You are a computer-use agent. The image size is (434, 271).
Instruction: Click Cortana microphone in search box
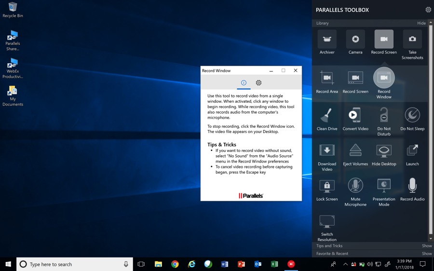tap(126, 264)
